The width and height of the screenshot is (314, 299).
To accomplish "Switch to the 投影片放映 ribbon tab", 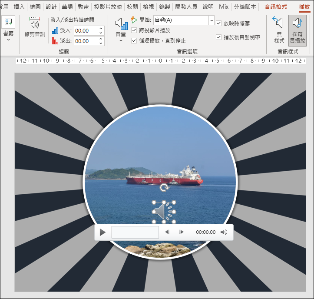I will tap(108, 7).
